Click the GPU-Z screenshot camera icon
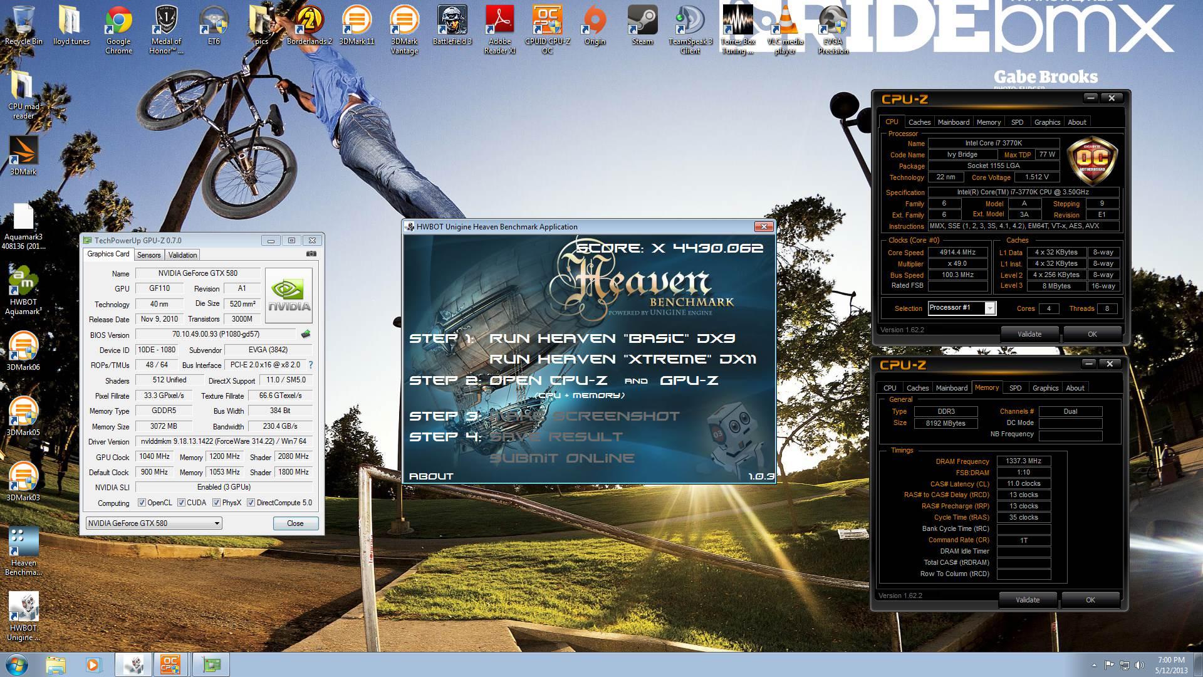This screenshot has height=677, width=1203. (311, 254)
